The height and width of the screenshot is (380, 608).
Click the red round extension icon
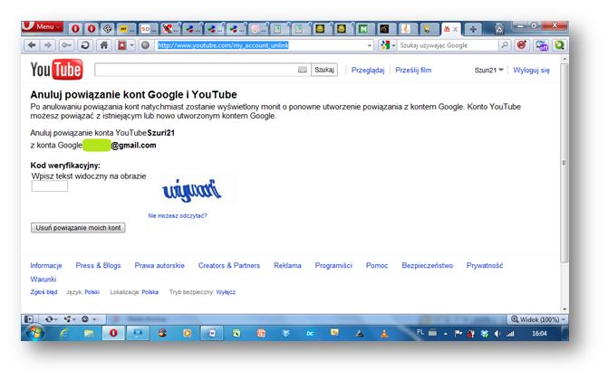[522, 45]
